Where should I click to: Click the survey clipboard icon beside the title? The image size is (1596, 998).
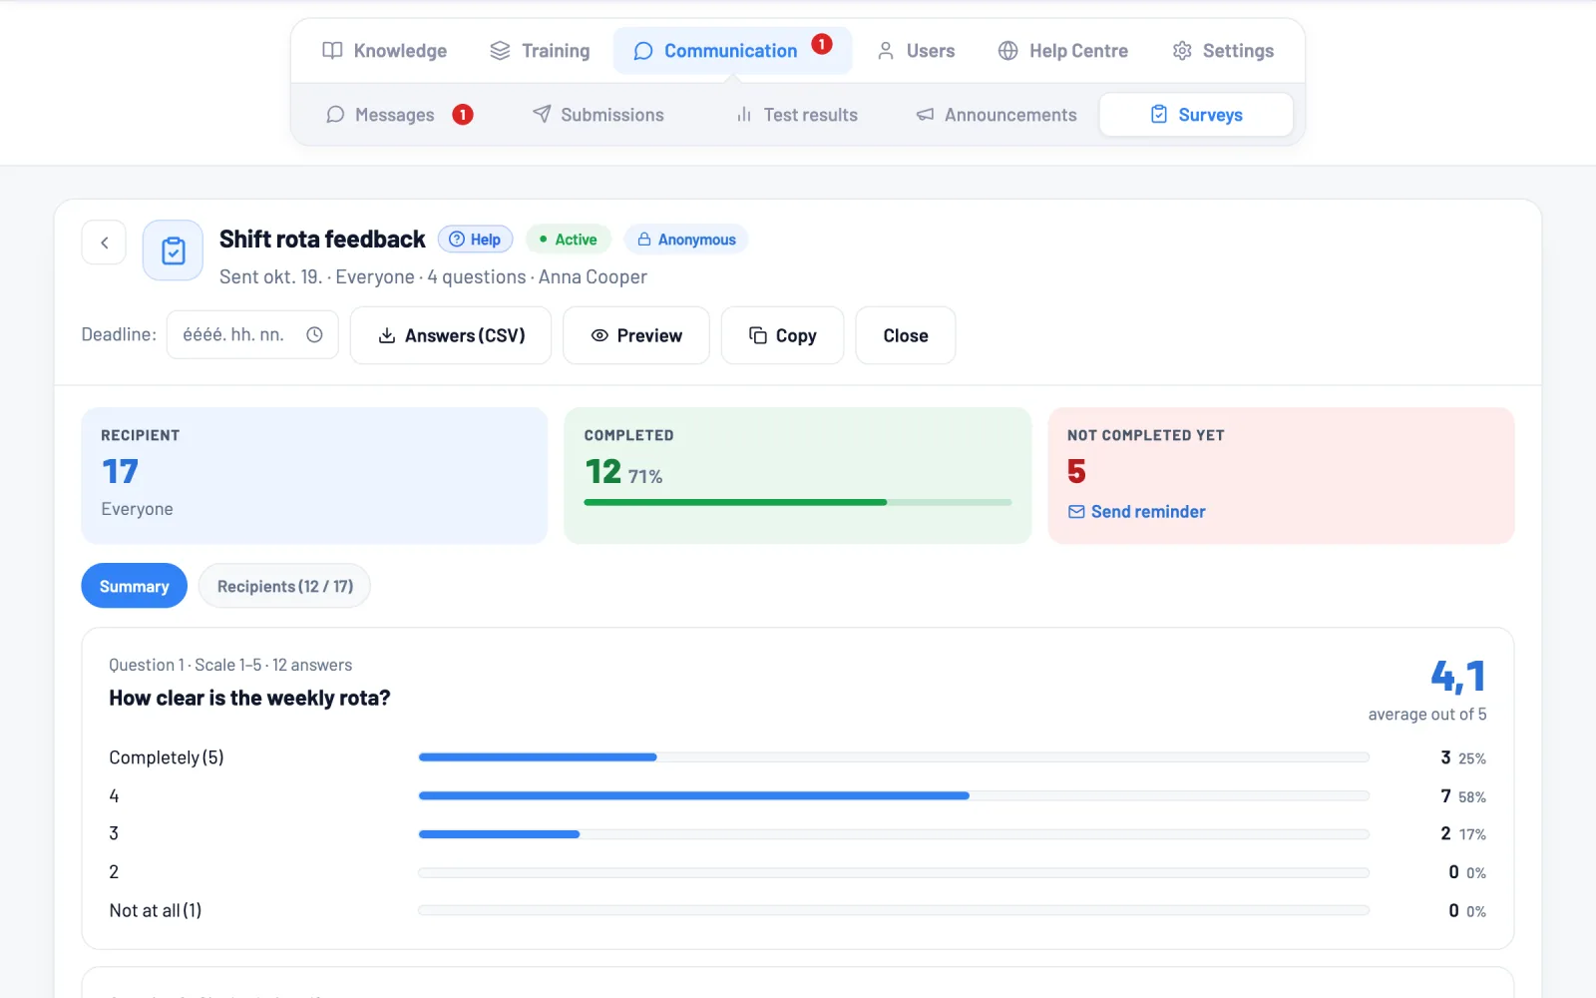174,250
